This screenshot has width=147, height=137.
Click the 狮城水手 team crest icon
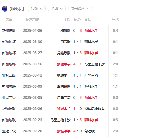point(5,9)
